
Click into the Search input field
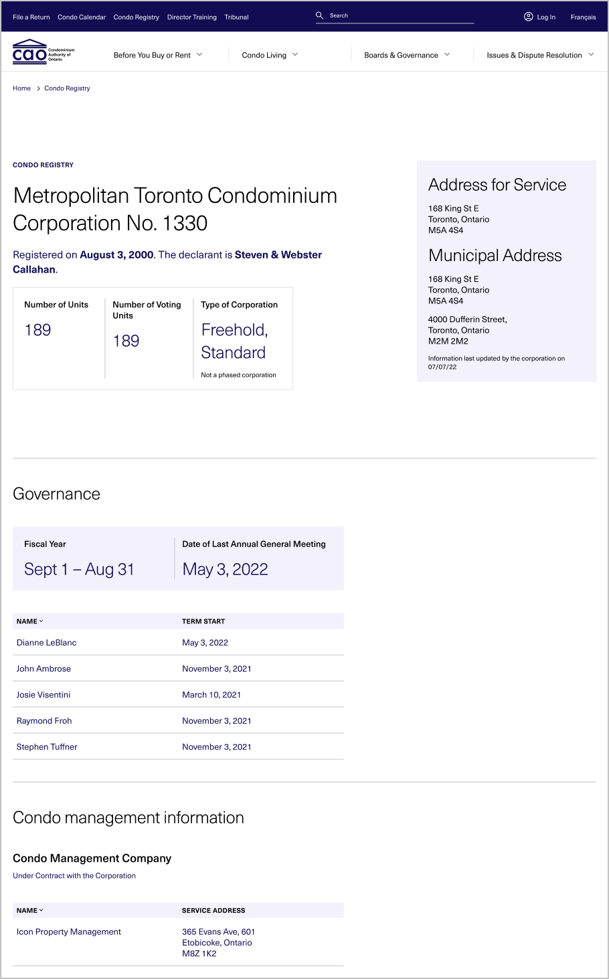coord(402,15)
